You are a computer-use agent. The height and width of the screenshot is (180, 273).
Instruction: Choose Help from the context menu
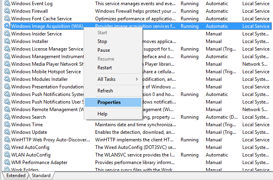[x=113, y=114]
